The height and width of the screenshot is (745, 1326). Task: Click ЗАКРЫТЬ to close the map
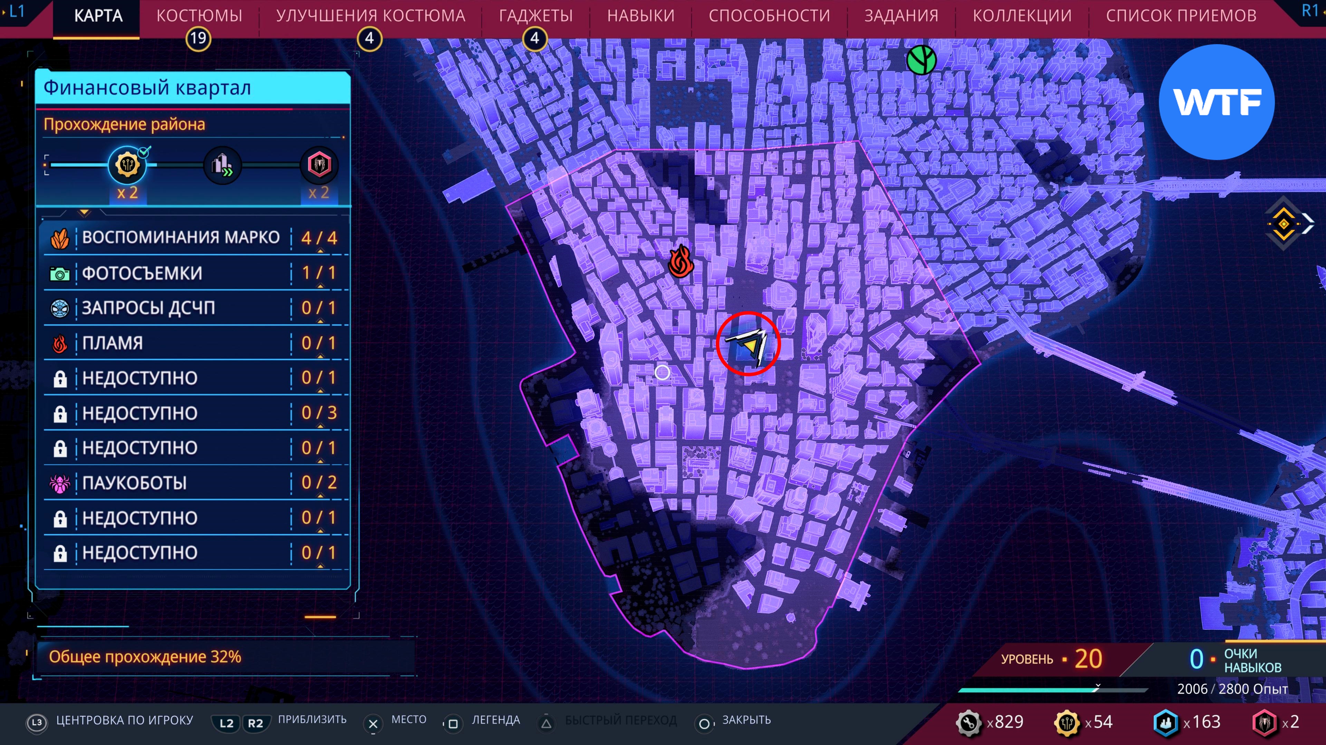click(x=746, y=720)
